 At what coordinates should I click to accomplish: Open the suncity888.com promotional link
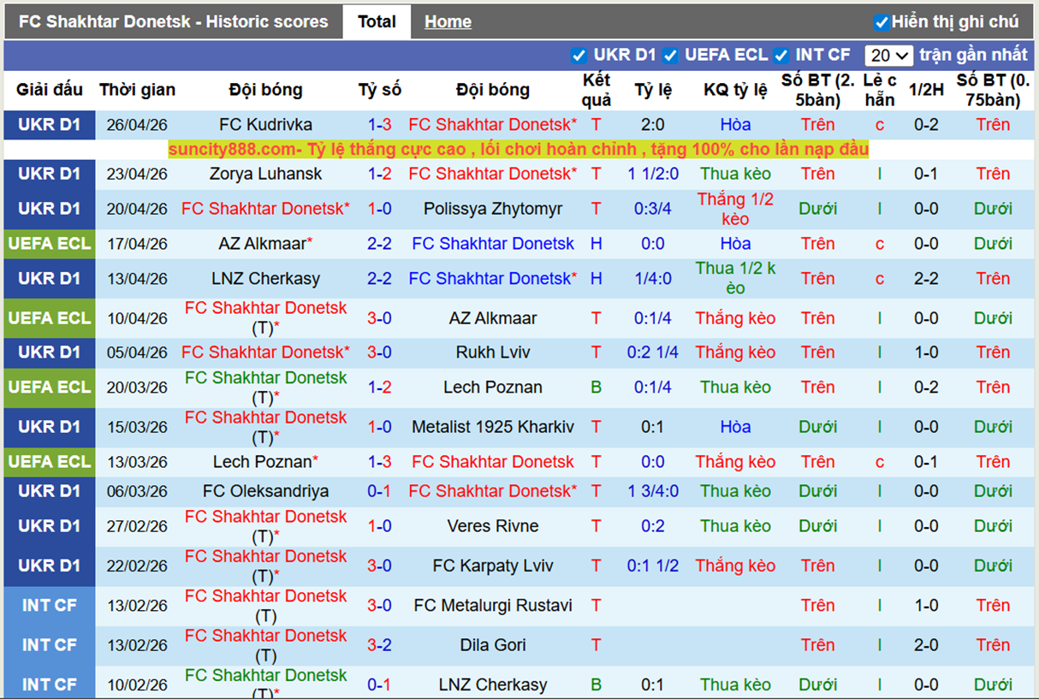click(518, 149)
